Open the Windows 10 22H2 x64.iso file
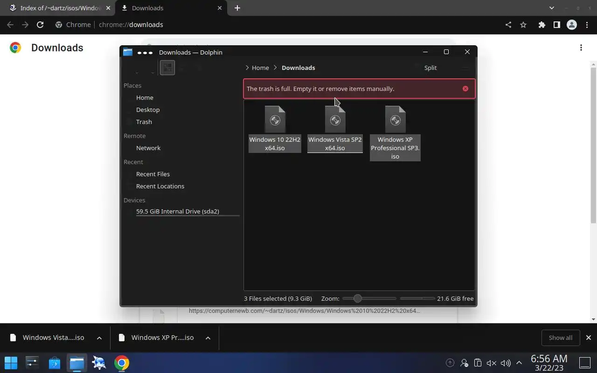Viewport: 597px width, 373px height. click(x=275, y=129)
